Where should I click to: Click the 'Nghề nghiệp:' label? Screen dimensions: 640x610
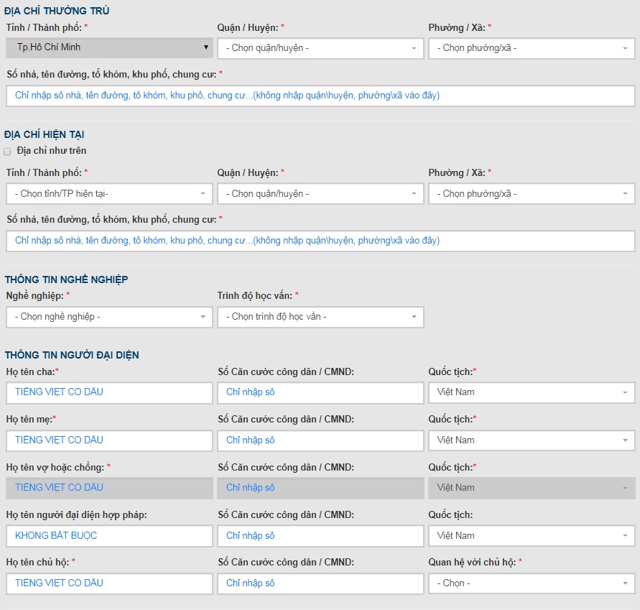point(34,295)
